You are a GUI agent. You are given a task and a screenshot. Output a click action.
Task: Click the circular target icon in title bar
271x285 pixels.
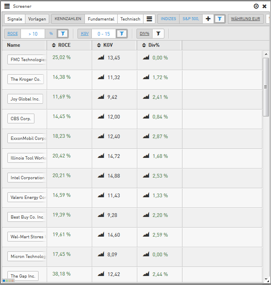click(x=256, y=6)
